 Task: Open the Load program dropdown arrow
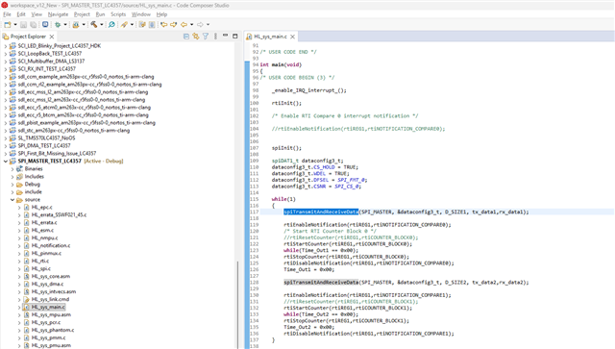84,24
